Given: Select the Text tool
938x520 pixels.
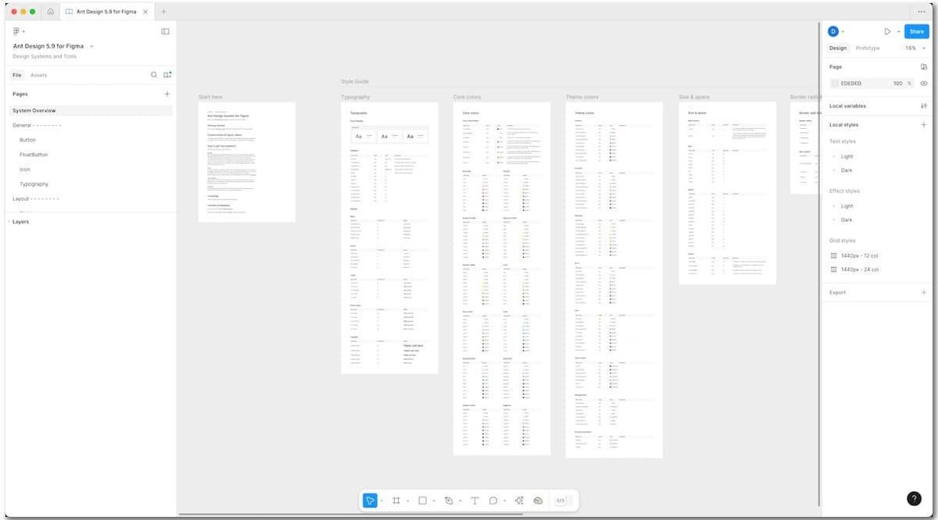Looking at the screenshot, I should point(474,500).
